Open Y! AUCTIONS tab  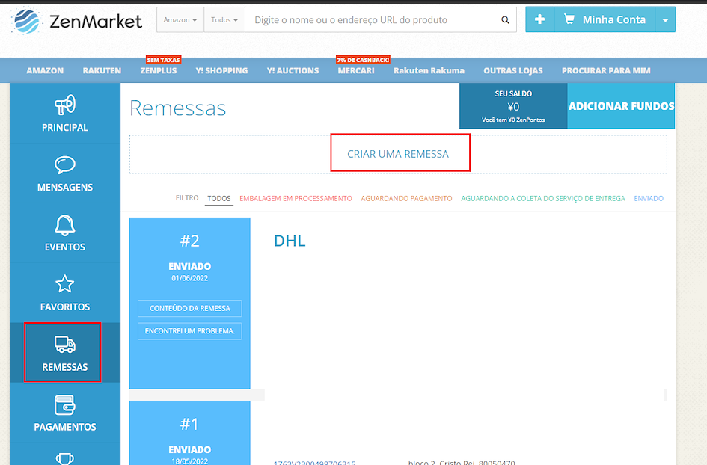click(293, 70)
